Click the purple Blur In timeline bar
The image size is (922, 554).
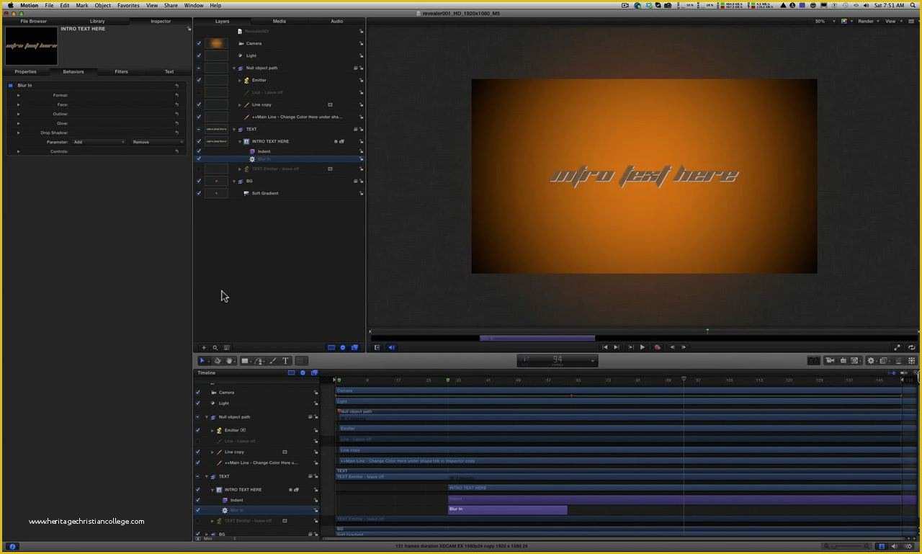pos(508,509)
